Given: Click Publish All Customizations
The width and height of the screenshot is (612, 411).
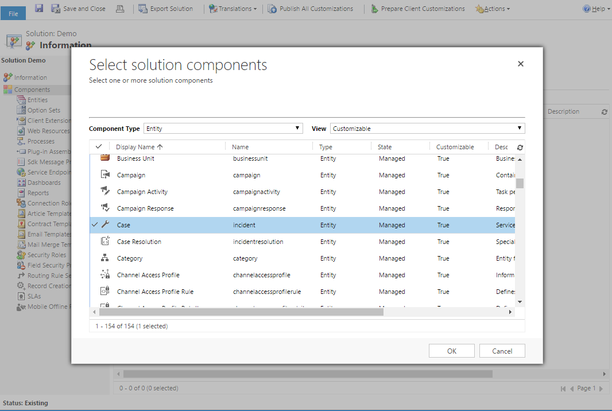Looking at the screenshot, I should click(310, 9).
